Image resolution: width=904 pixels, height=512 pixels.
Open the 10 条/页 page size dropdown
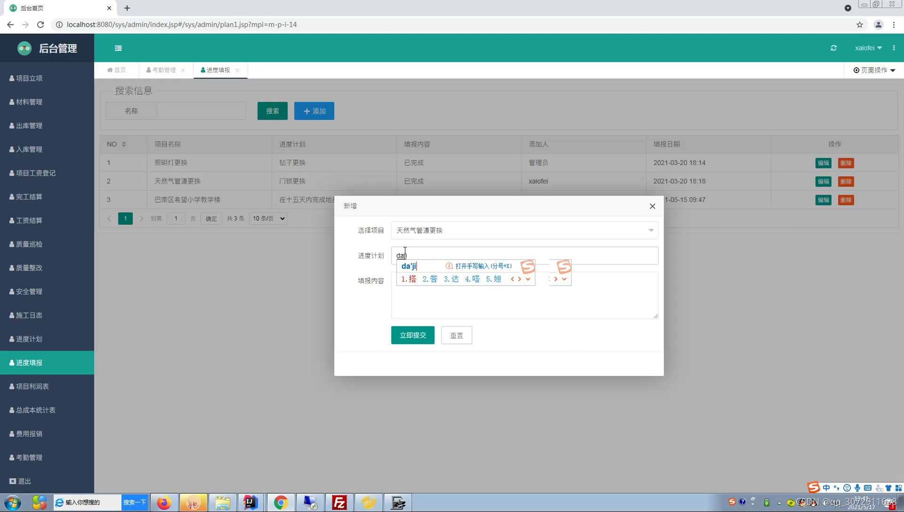(x=268, y=218)
